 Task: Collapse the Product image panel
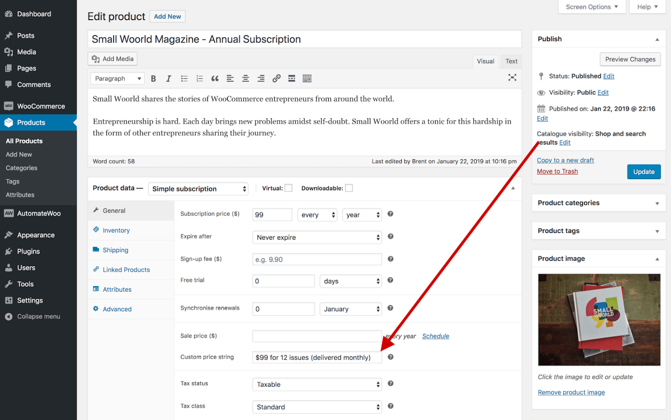pos(657,259)
